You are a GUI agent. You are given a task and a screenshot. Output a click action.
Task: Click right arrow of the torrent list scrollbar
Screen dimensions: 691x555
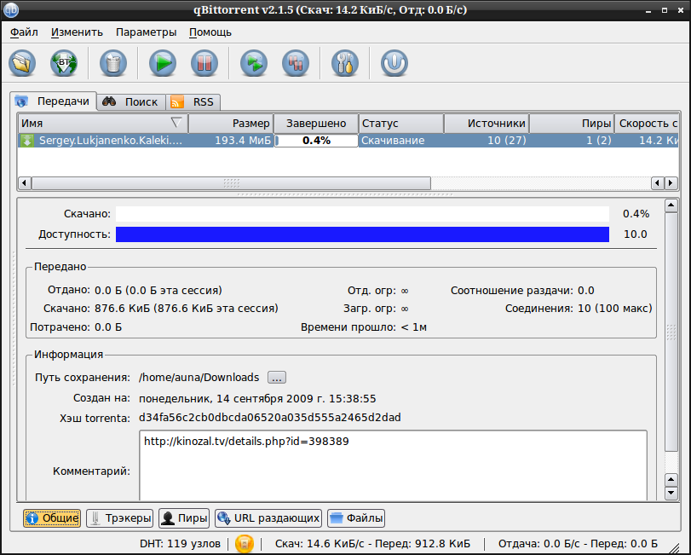(x=671, y=183)
